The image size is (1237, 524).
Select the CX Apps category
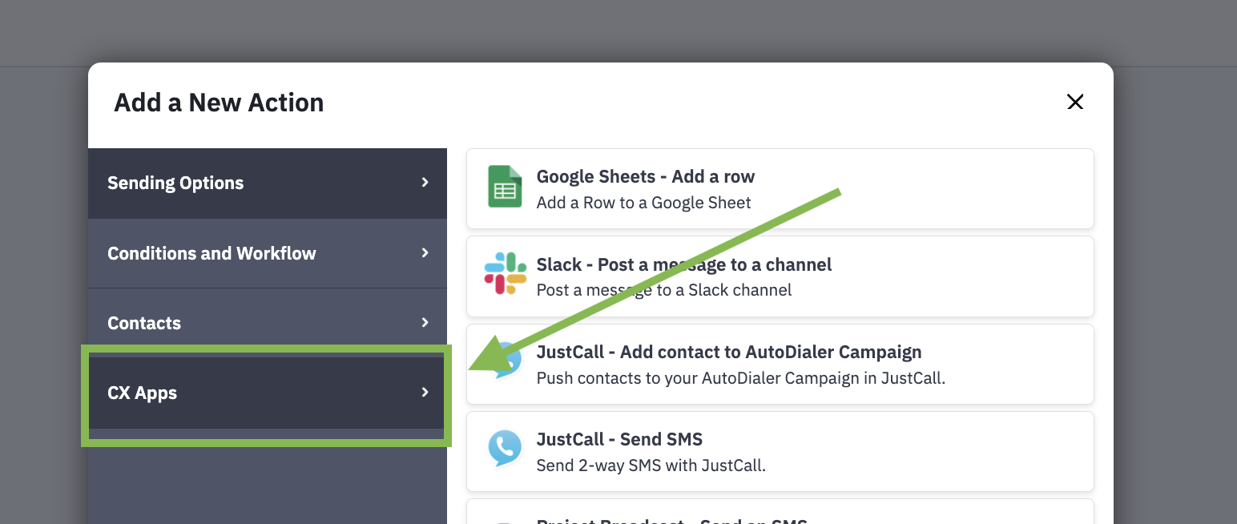(x=268, y=393)
